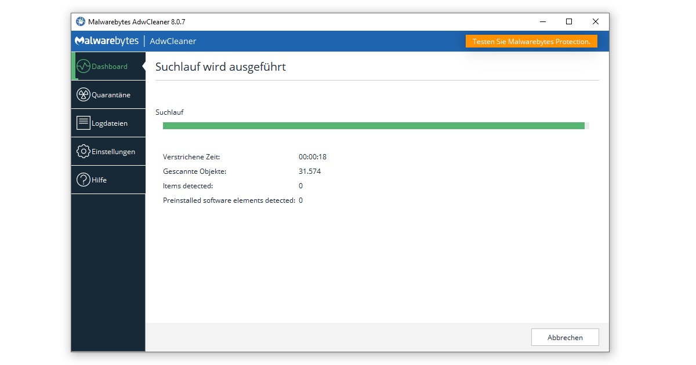Click the Hilfe question mark icon
This screenshot has width=696, height=365.
click(x=84, y=180)
